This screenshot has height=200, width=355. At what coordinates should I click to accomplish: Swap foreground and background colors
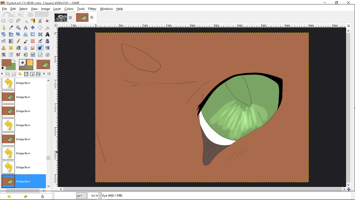click(x=14, y=61)
